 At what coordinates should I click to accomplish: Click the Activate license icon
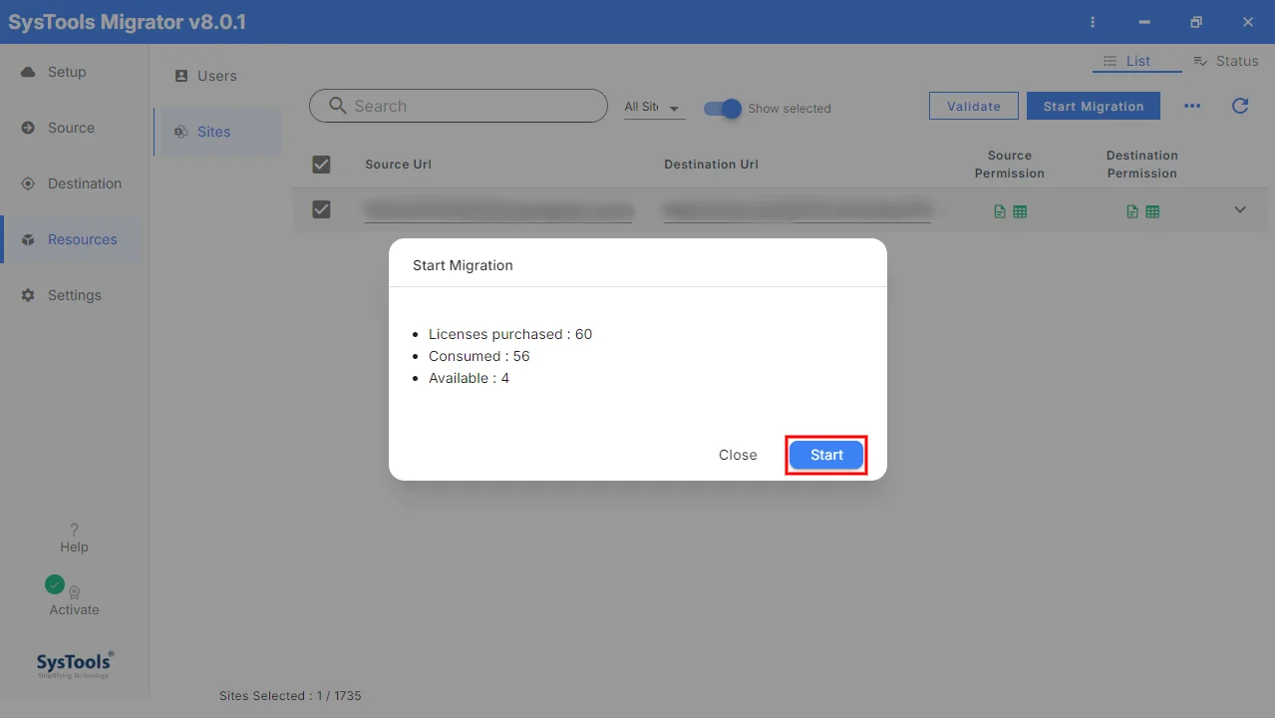74,591
